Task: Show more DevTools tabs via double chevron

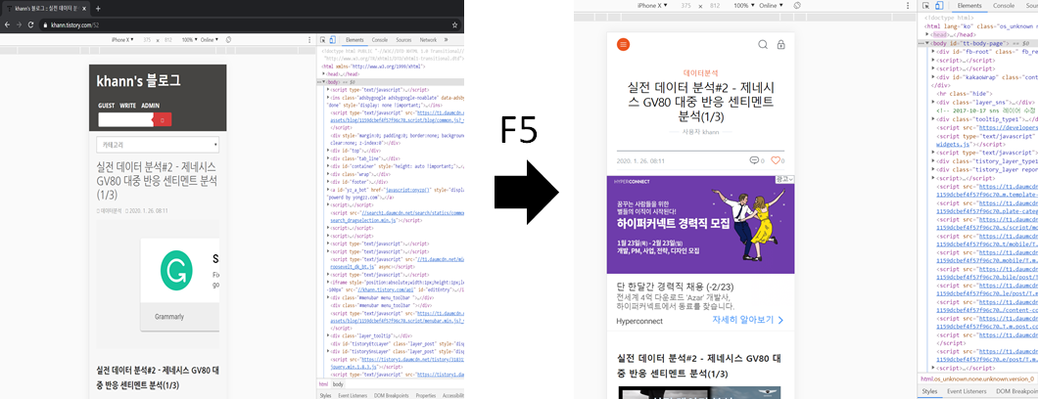Action: tap(447, 40)
